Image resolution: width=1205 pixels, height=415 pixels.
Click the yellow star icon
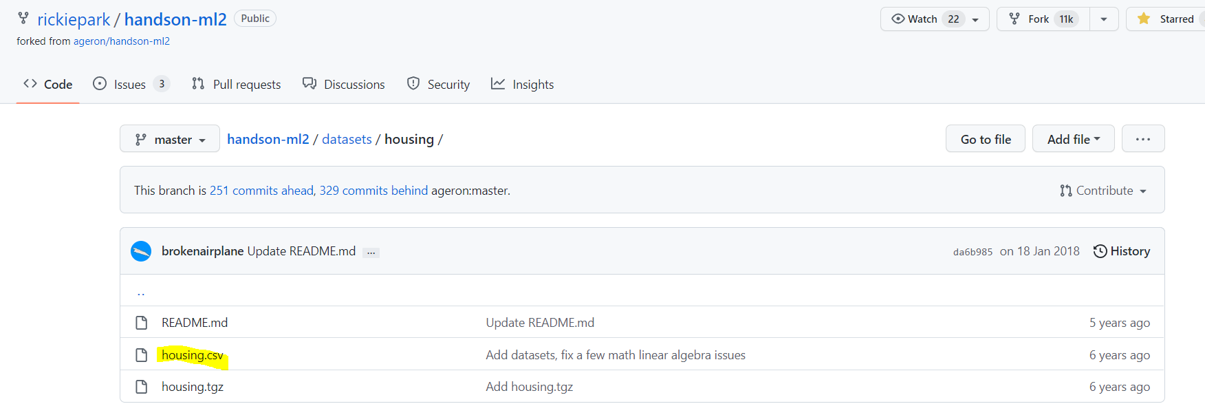(x=1144, y=19)
